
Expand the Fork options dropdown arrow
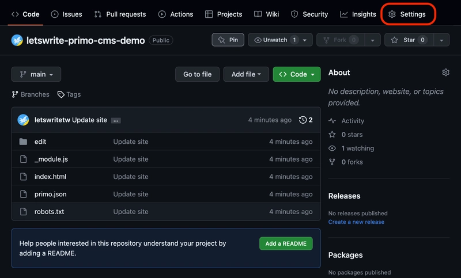tap(372, 40)
